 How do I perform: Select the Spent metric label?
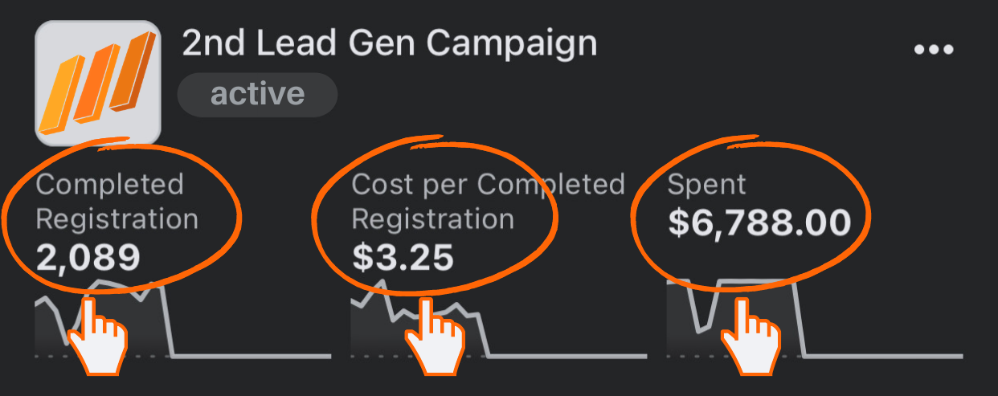(707, 185)
